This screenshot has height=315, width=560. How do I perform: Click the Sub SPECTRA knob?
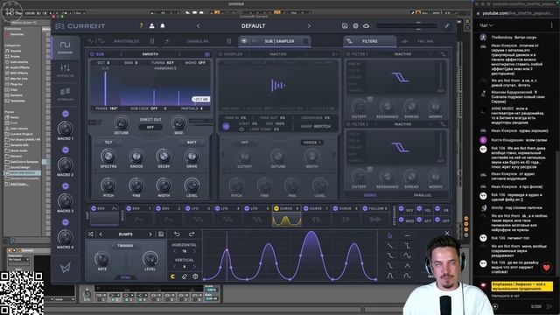pyautogui.click(x=108, y=156)
